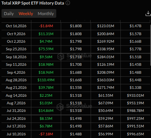Screen dimensions: 151x138
Task: Select the Oct 9,2026 date cell
Action: [x=16, y=34]
